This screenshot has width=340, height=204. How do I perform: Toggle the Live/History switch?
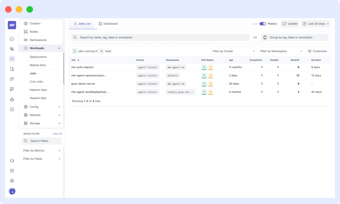click(263, 24)
